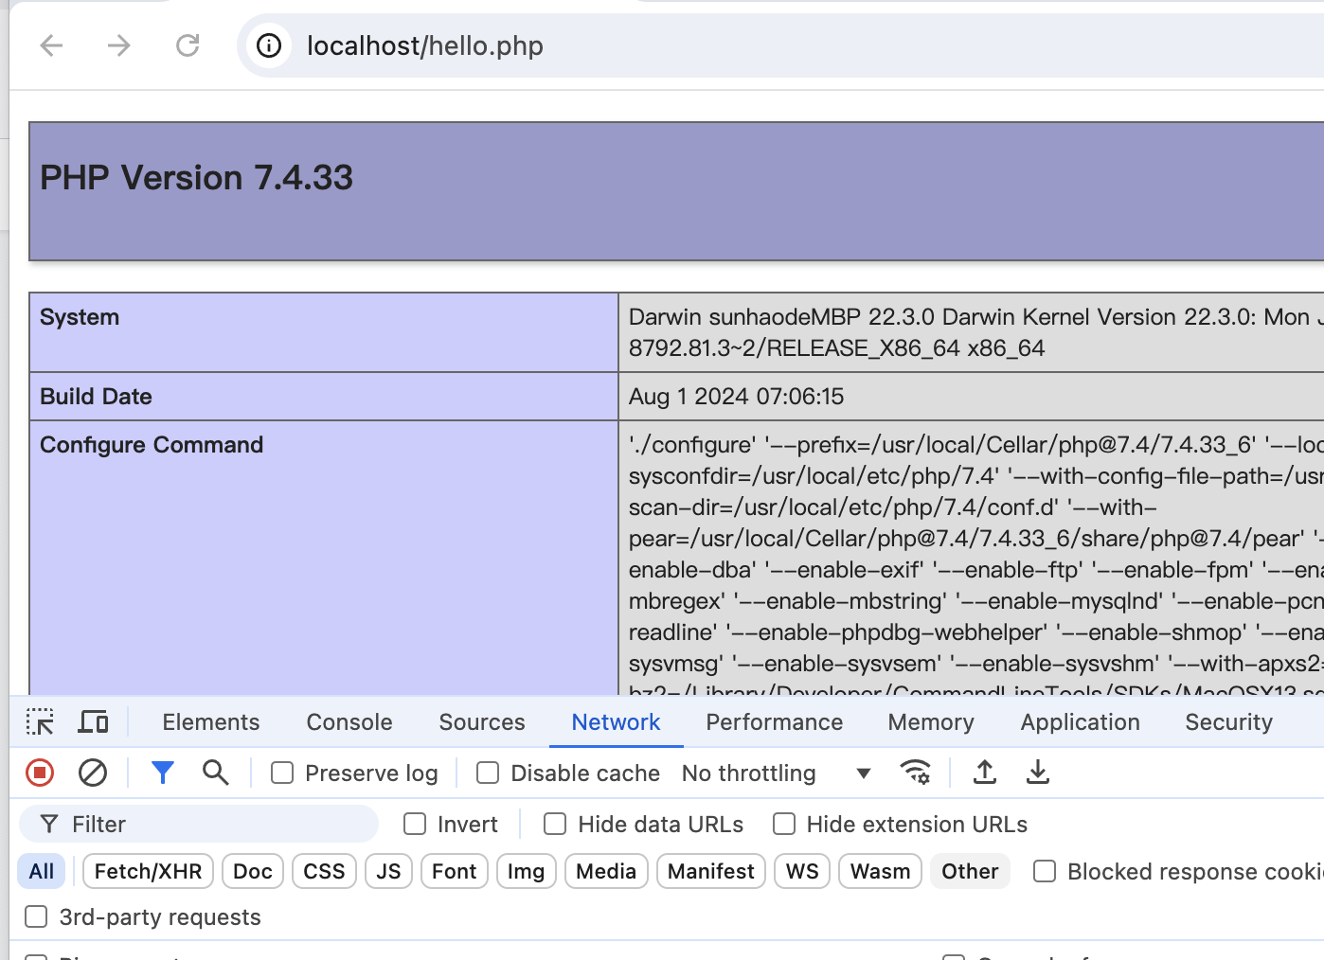Filter requests by Fetch/XHR
This screenshot has height=960, width=1324.
pos(148,871)
